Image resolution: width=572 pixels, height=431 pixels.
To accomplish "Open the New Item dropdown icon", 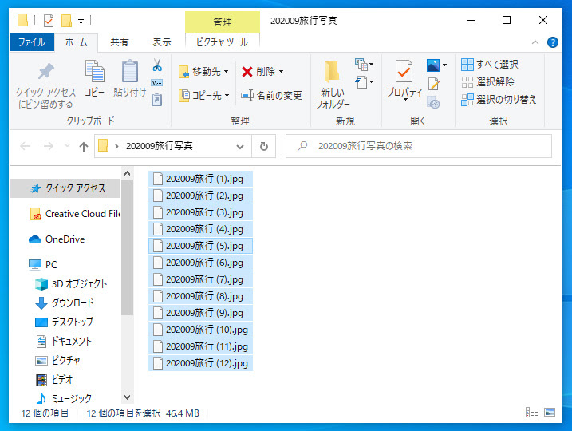I will tap(364, 65).
